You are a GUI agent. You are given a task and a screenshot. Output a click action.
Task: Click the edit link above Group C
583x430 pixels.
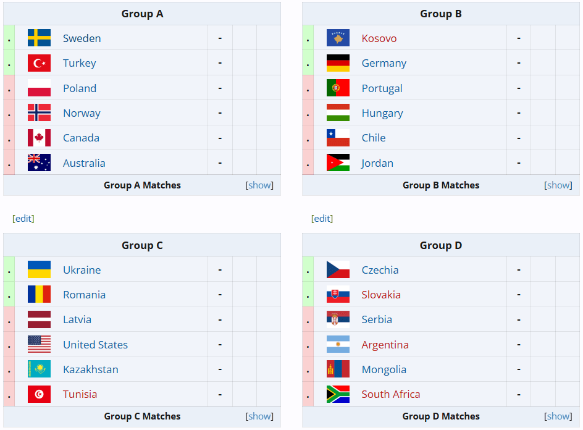[23, 218]
